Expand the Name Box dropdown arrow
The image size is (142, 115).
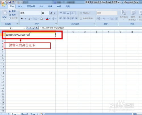tap(24, 28)
